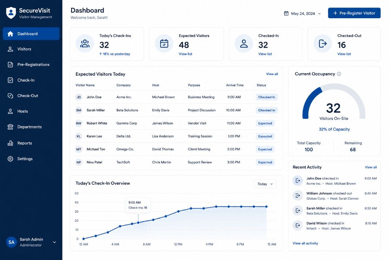
Task: Click the RW avatar for Robert White
Action: tap(79, 123)
